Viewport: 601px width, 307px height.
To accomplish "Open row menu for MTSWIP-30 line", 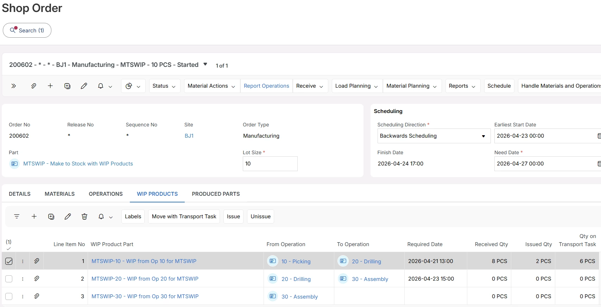I will [23, 296].
